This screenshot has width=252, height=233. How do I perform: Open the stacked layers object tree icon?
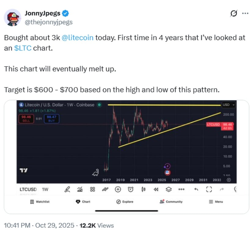169,189
